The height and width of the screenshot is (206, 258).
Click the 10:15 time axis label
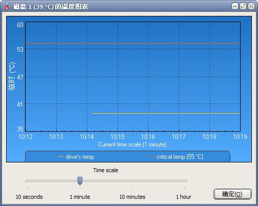point(118,137)
